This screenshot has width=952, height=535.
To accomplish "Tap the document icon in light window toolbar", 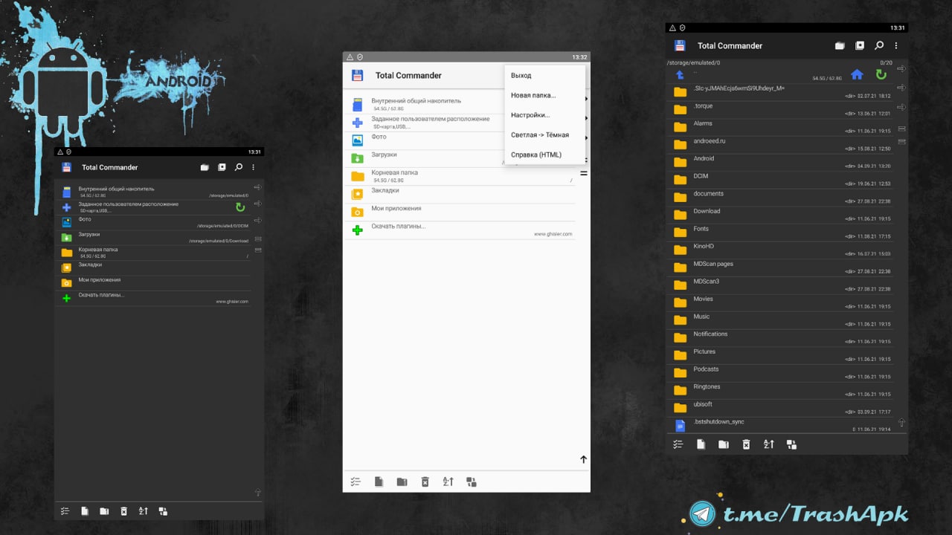I will click(379, 481).
